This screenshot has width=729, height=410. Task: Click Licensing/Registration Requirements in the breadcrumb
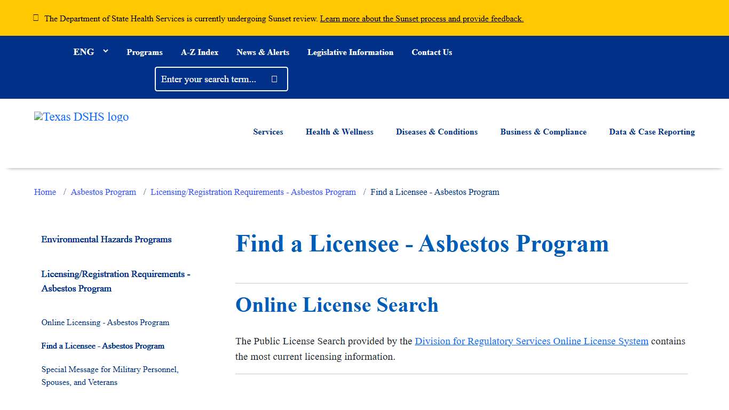tap(253, 192)
